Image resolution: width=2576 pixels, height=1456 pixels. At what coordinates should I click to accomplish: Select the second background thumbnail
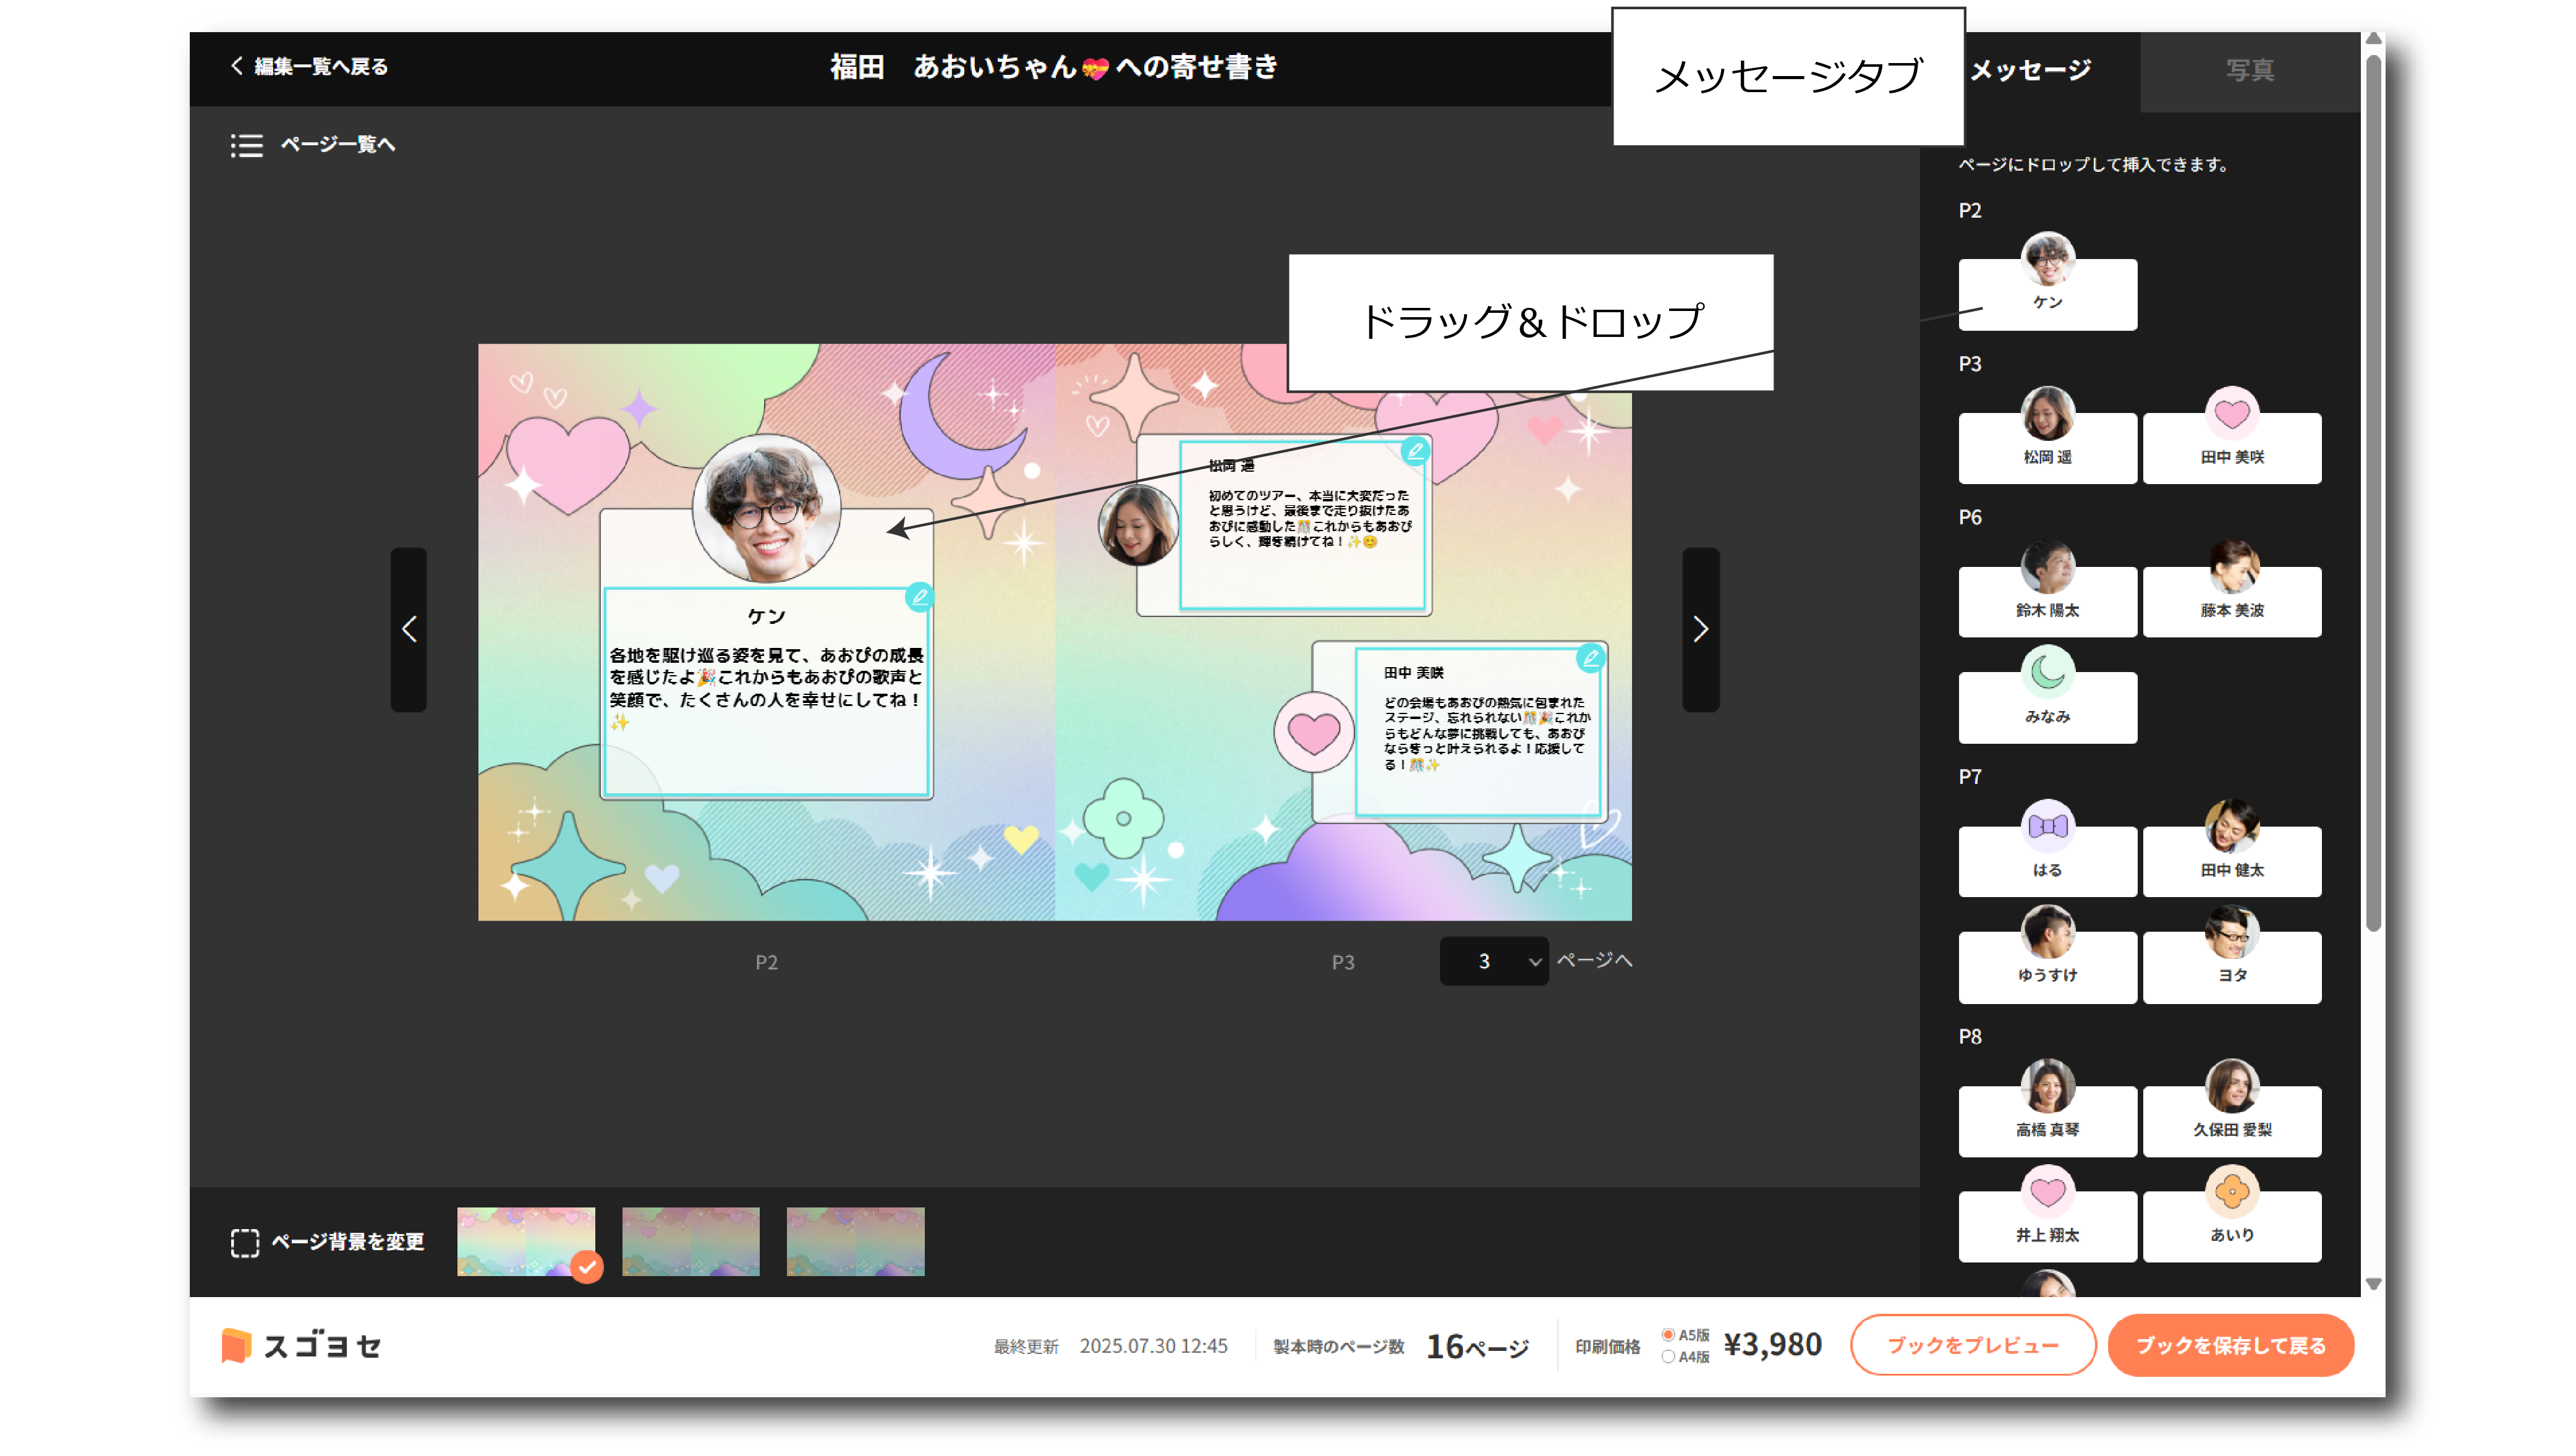(x=690, y=1241)
